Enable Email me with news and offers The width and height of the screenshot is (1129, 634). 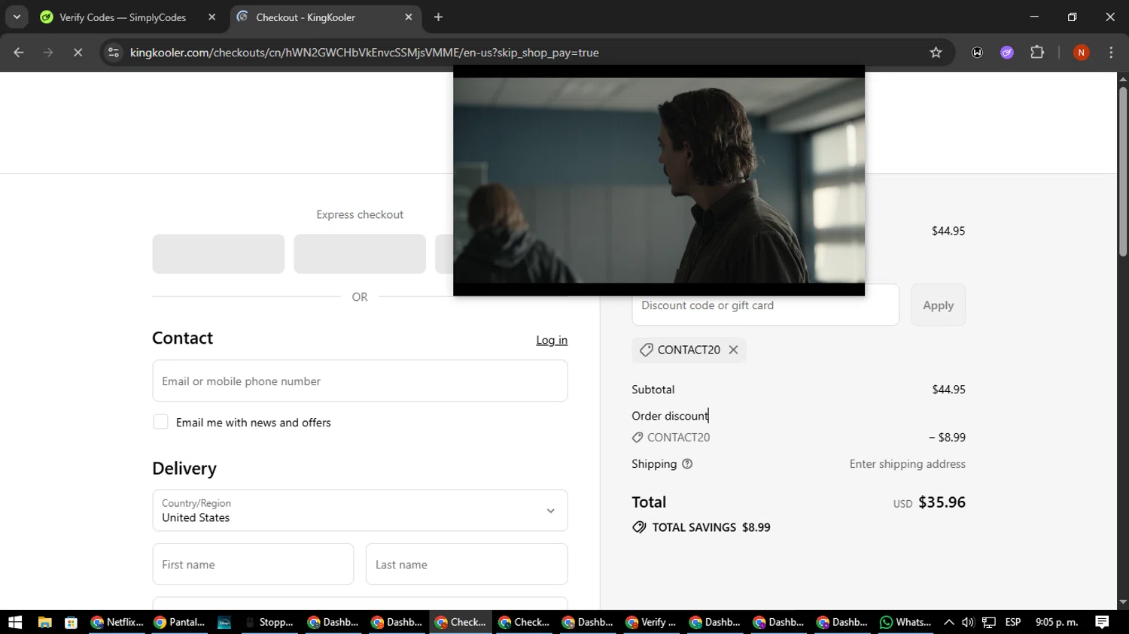pos(160,422)
